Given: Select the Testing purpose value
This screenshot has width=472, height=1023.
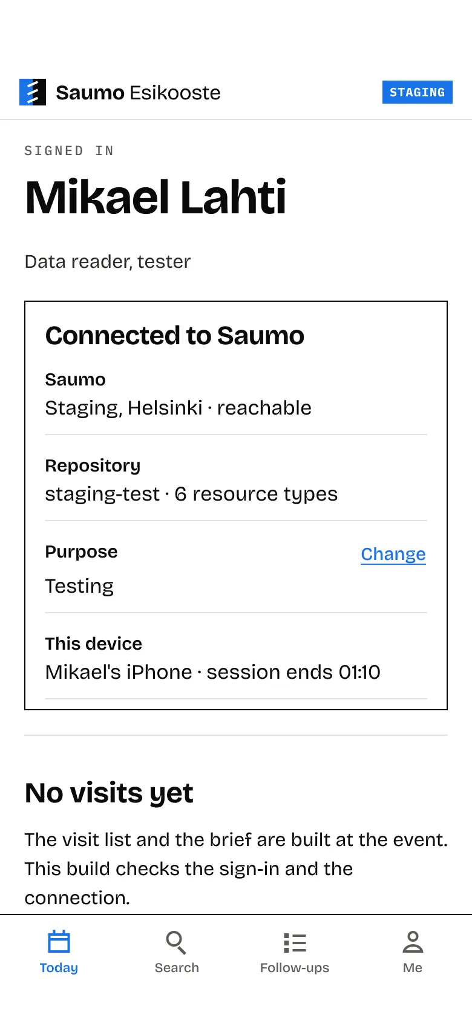Looking at the screenshot, I should tap(79, 586).
